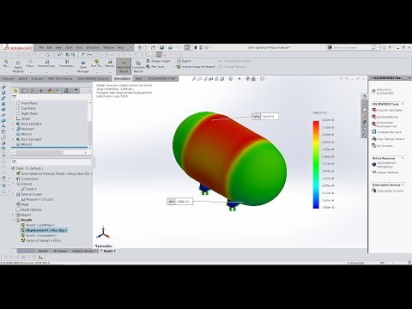This screenshot has height=309, width=412.
Task: Switch to SOLIDWORKS Add-Ins tab
Action: pos(93,78)
